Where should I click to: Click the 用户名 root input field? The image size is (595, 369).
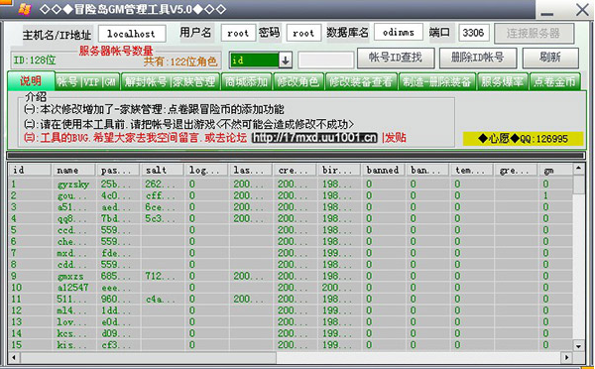tap(238, 33)
